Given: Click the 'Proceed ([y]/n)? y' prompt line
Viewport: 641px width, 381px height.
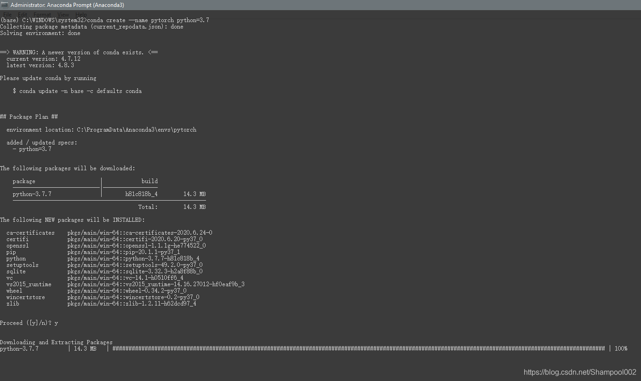Looking at the screenshot, I should coord(29,323).
